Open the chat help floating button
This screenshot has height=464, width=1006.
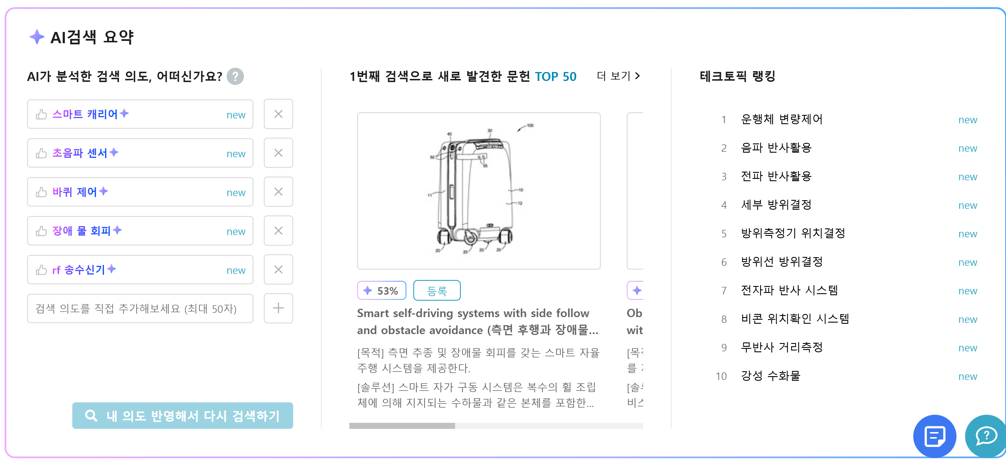tap(986, 436)
